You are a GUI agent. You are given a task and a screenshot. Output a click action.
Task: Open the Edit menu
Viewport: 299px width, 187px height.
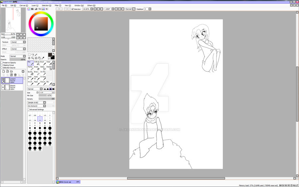click(x=13, y=6)
